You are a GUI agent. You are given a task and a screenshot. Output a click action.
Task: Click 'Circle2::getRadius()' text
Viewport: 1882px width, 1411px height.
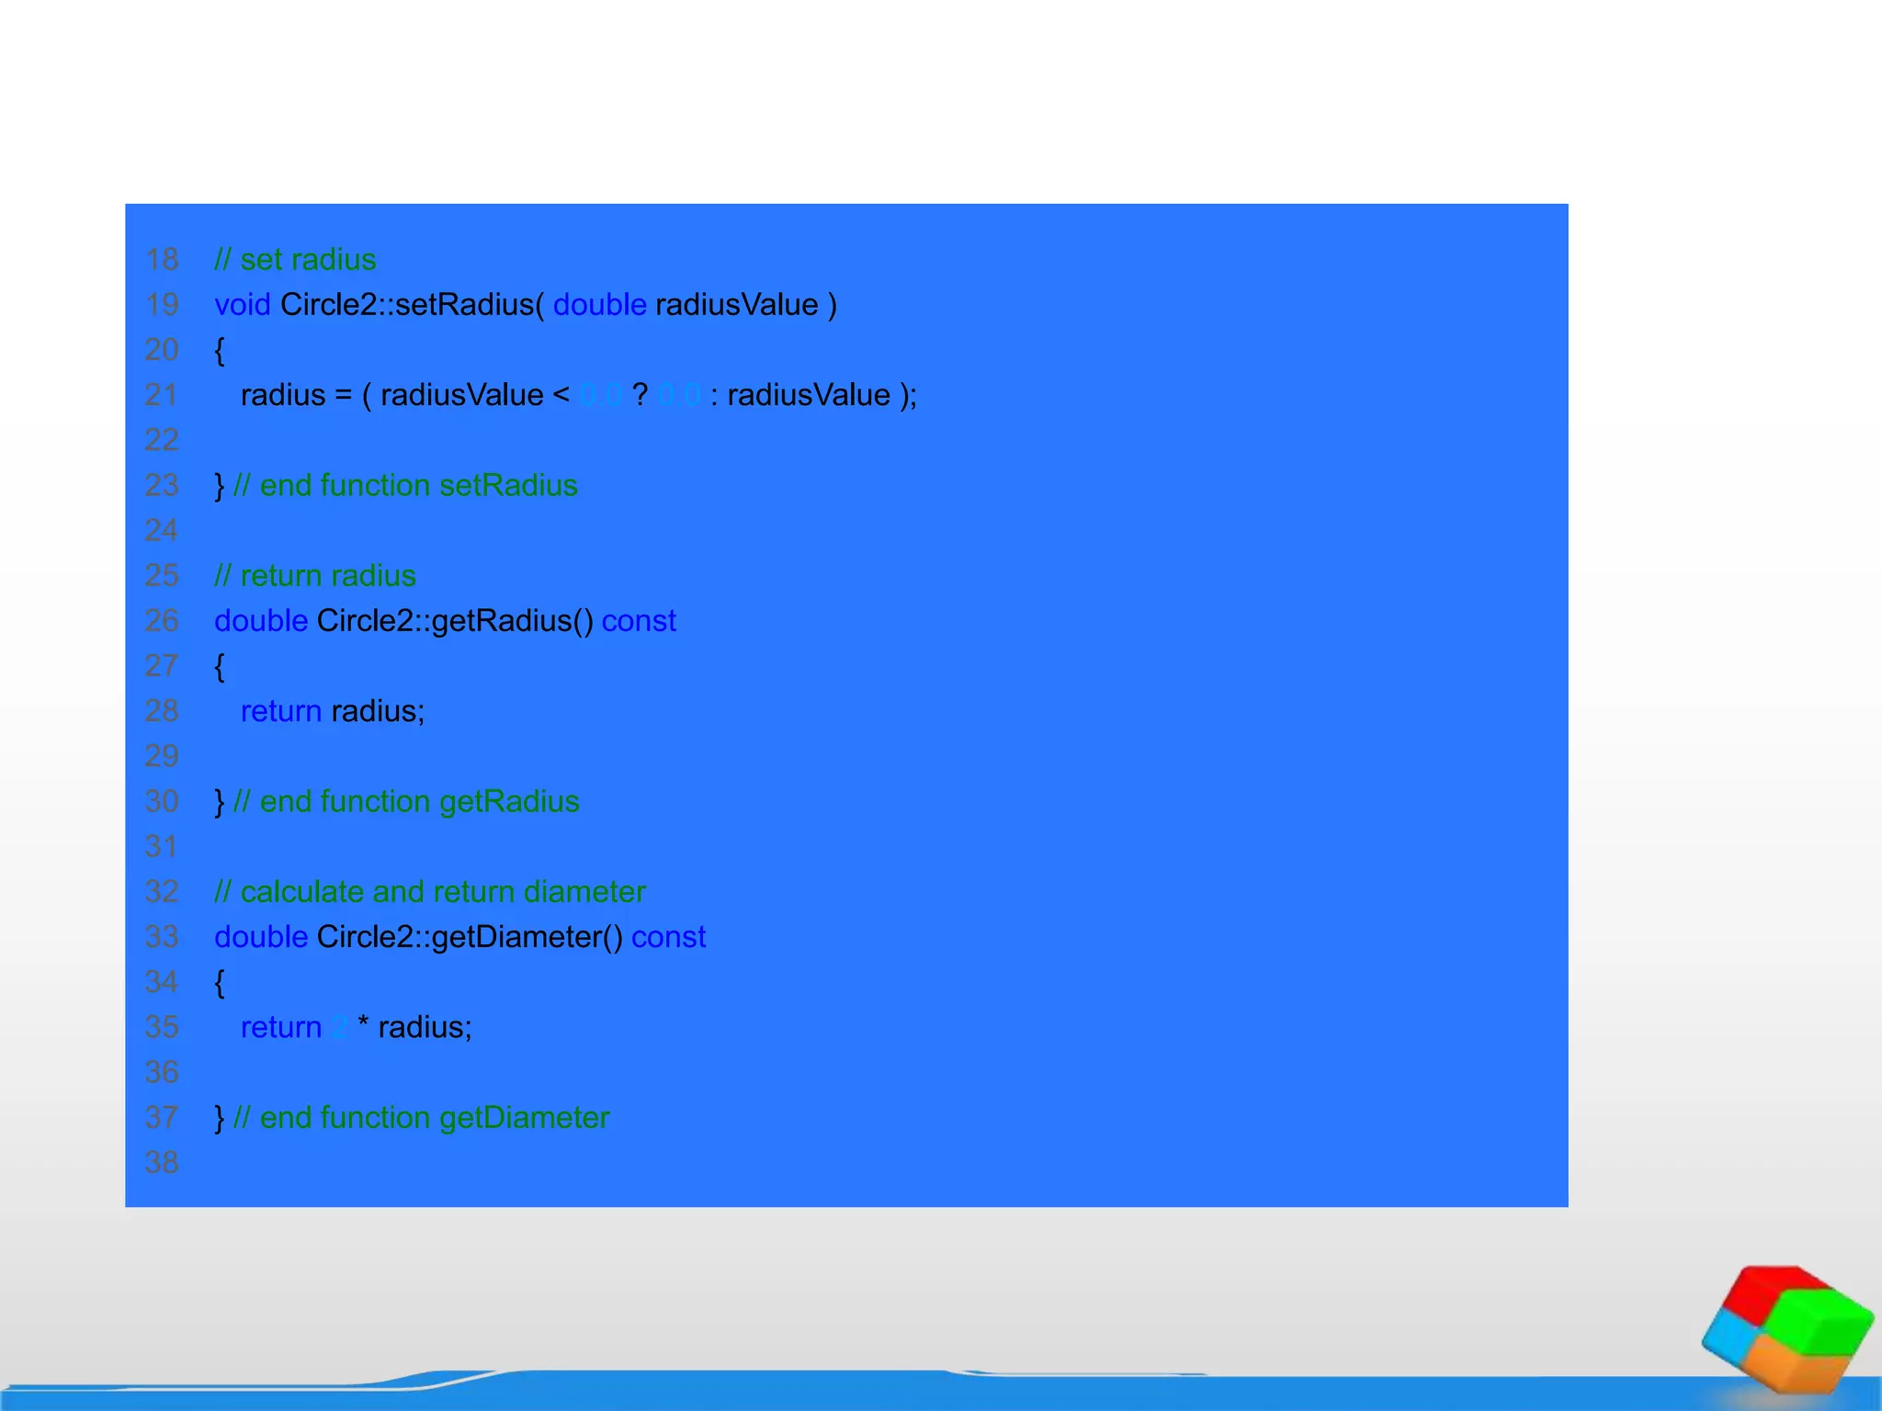pos(455,621)
